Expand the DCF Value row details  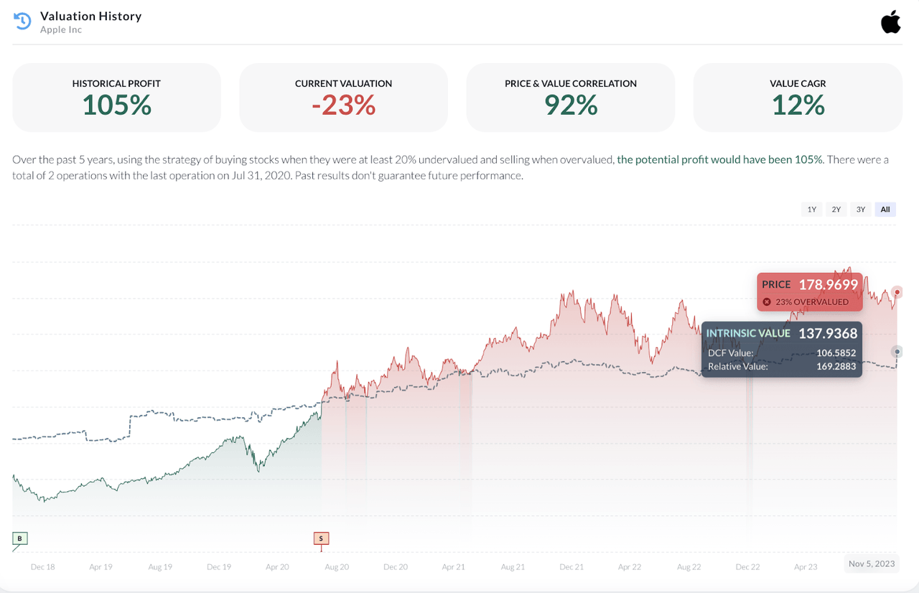point(781,352)
